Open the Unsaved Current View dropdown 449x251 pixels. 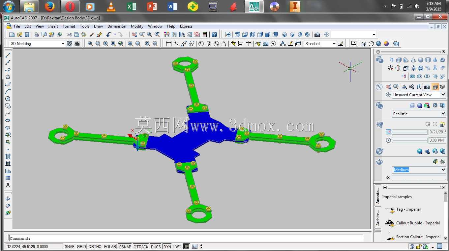tap(443, 95)
